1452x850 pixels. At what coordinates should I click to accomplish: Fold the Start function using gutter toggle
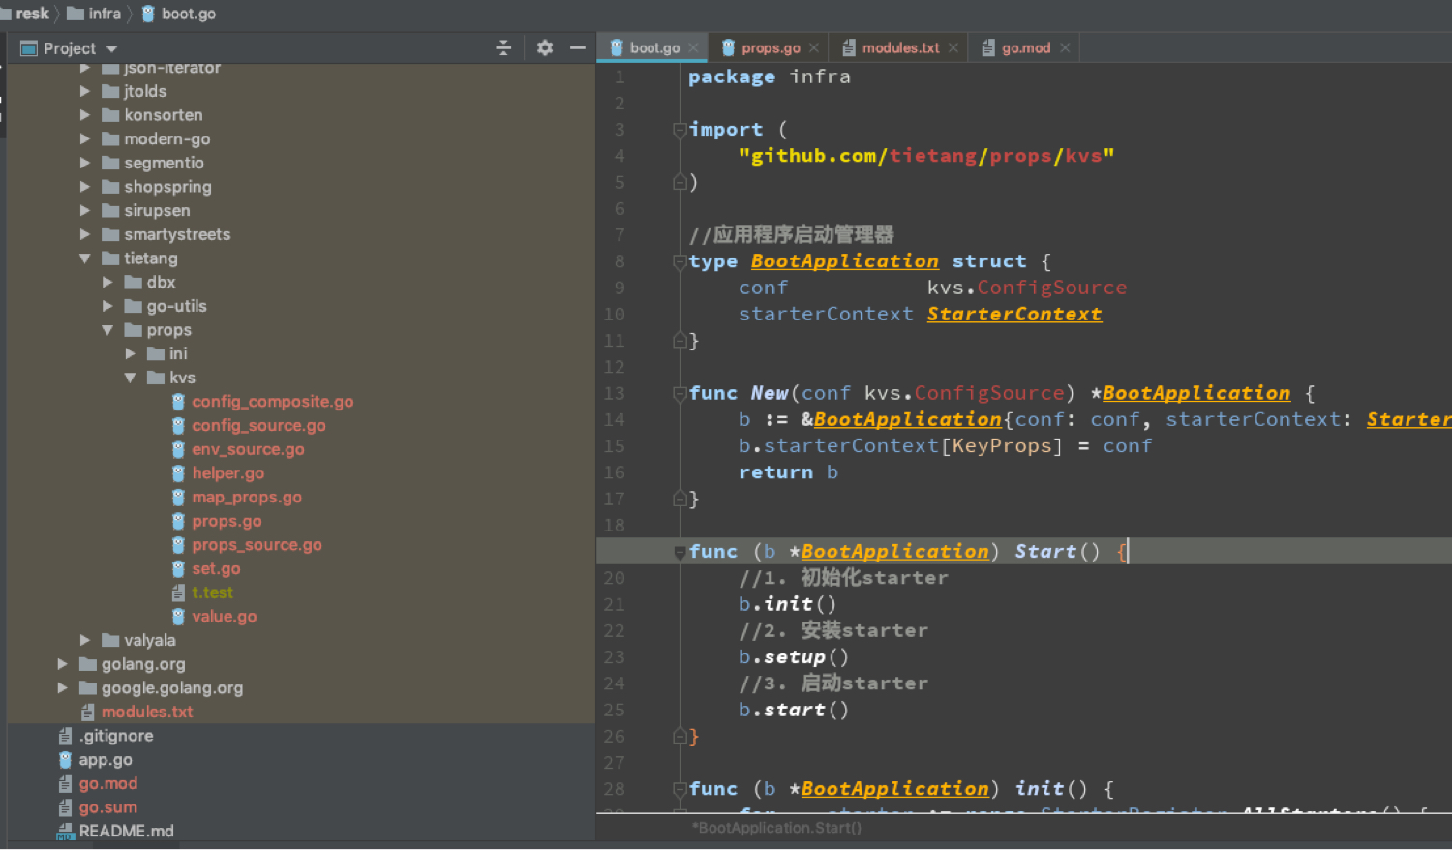(680, 552)
